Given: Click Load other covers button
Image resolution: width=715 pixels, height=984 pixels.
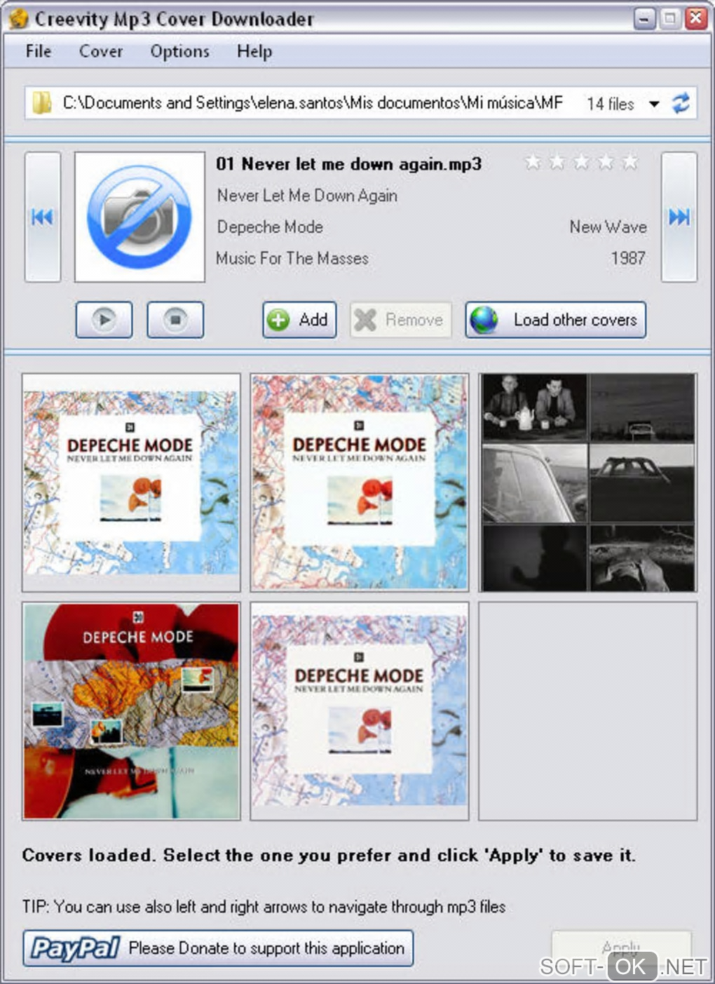Looking at the screenshot, I should pyautogui.click(x=555, y=320).
